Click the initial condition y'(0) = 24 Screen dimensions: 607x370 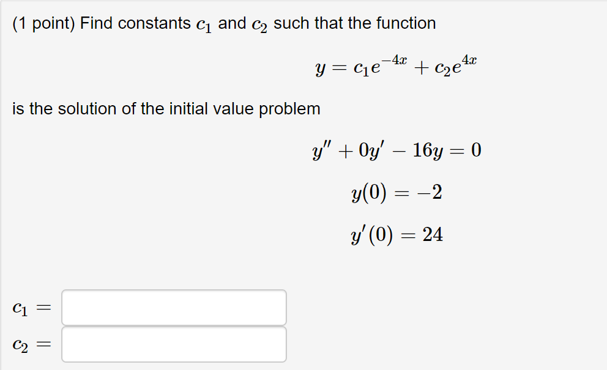(398, 234)
